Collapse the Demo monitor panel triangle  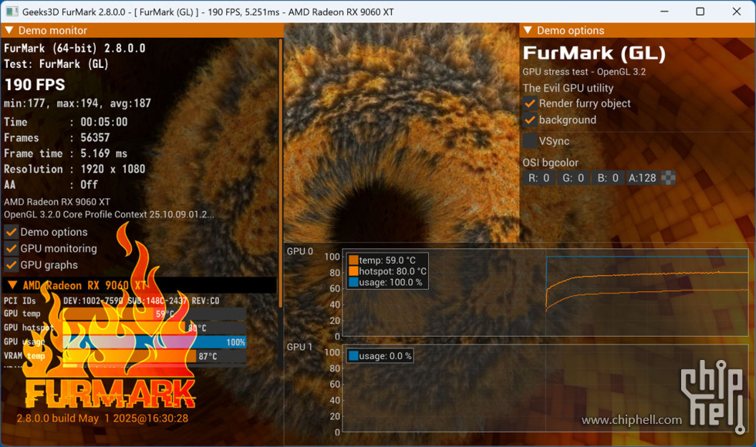tap(8, 30)
